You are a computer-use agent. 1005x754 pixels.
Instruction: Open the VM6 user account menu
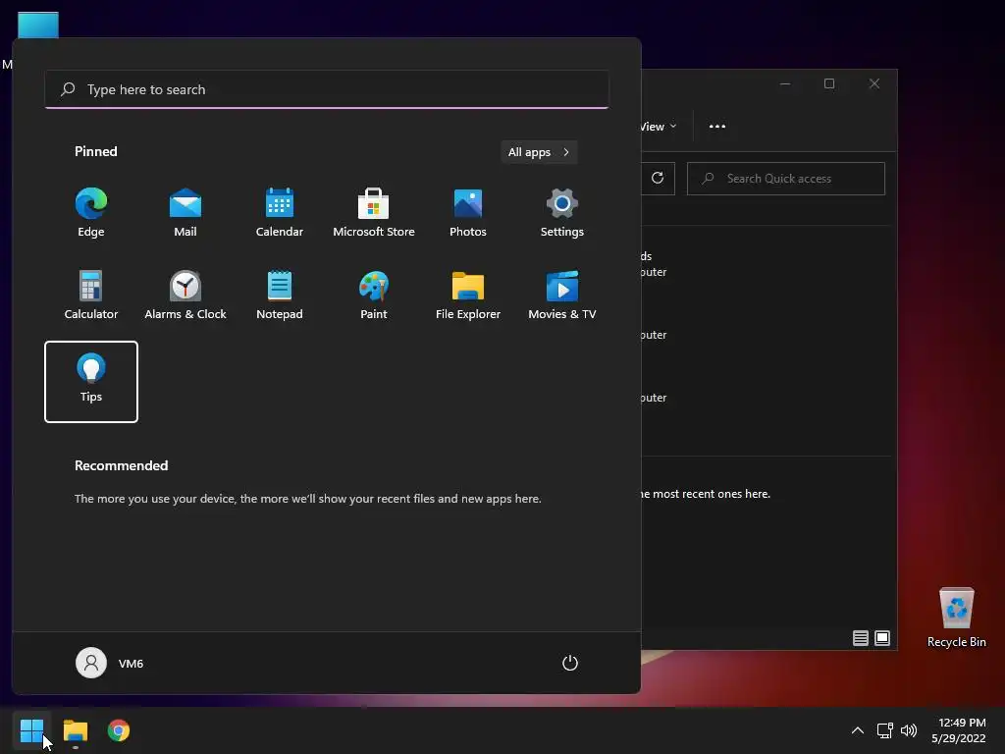pyautogui.click(x=110, y=663)
